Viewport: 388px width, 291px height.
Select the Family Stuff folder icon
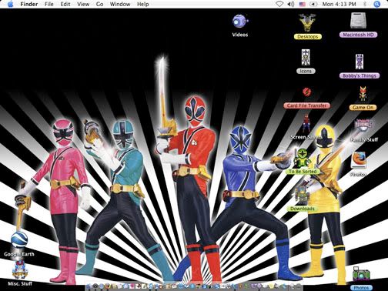(364, 125)
